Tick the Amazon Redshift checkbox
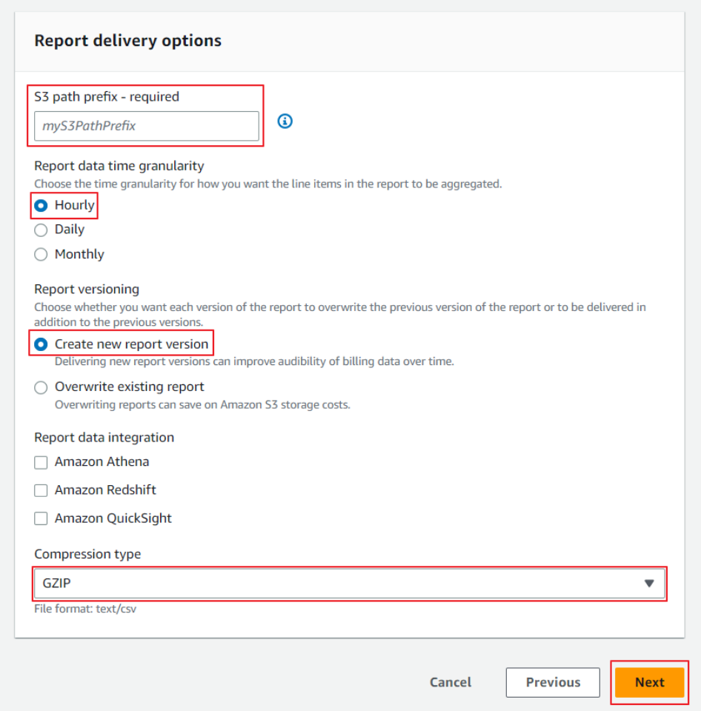The height and width of the screenshot is (711, 701). tap(41, 490)
